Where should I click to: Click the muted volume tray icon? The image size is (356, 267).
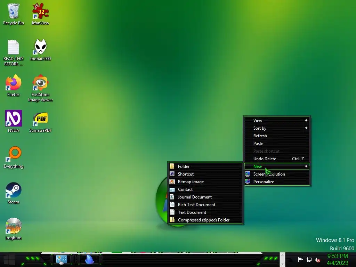click(x=317, y=259)
